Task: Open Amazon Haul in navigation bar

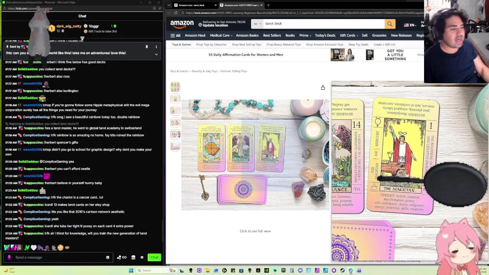Action: 195,36
